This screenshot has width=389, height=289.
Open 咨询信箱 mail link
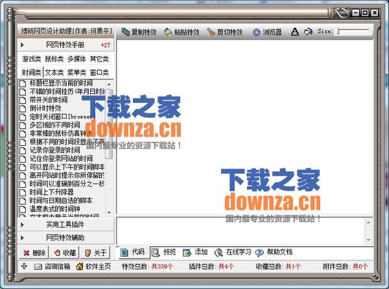point(52,267)
